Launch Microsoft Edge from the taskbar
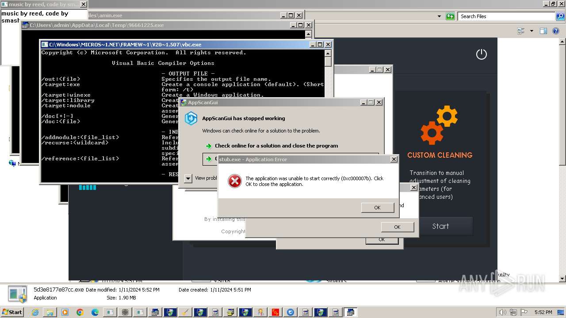 (x=95, y=312)
